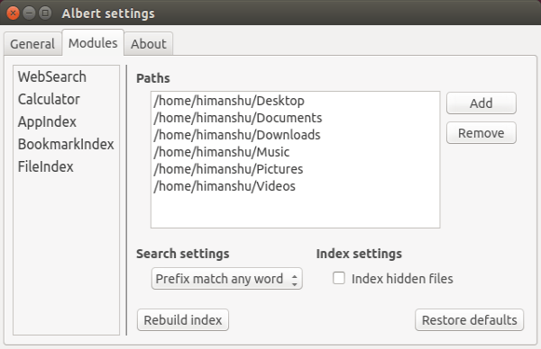Select the /home/himanshu/Desktop path
The image size is (541, 349).
point(296,101)
